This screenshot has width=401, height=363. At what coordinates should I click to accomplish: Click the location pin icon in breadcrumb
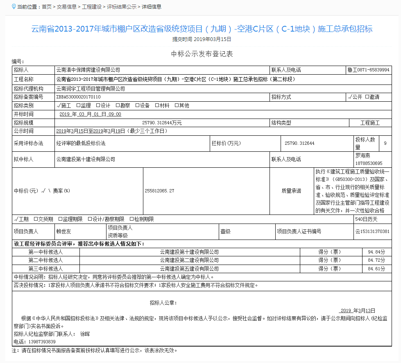(x=14, y=7)
